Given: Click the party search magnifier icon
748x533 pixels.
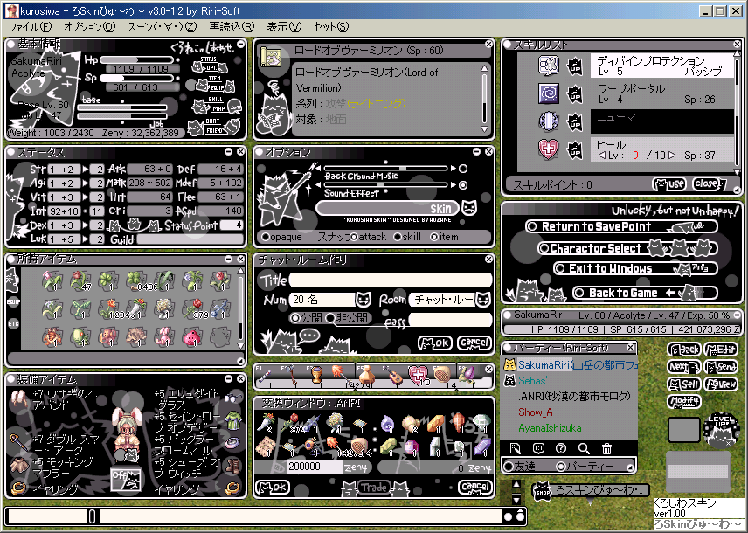Looking at the screenshot, I should pos(584,448).
